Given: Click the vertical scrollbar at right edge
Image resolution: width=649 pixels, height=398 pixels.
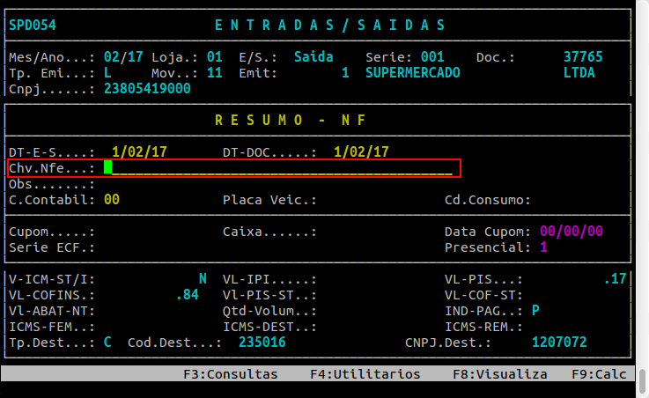Looking at the screenshot, I should (x=641, y=194).
